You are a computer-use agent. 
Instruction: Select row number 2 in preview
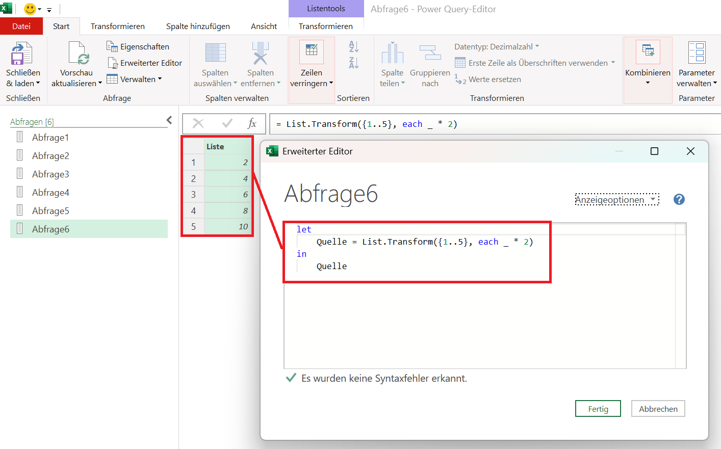194,178
